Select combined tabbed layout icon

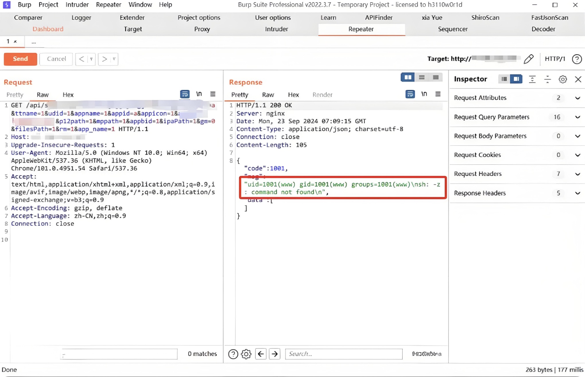(x=436, y=77)
